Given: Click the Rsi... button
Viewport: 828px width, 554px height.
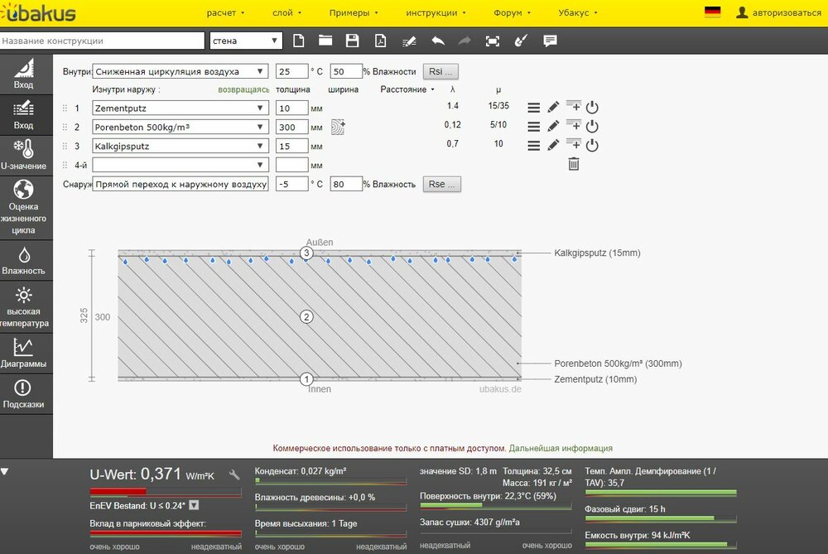Looking at the screenshot, I should pos(440,72).
